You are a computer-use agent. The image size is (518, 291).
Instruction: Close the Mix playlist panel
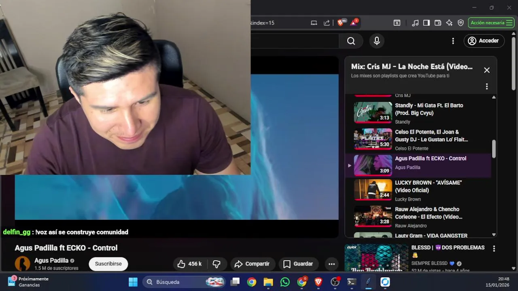(487, 70)
